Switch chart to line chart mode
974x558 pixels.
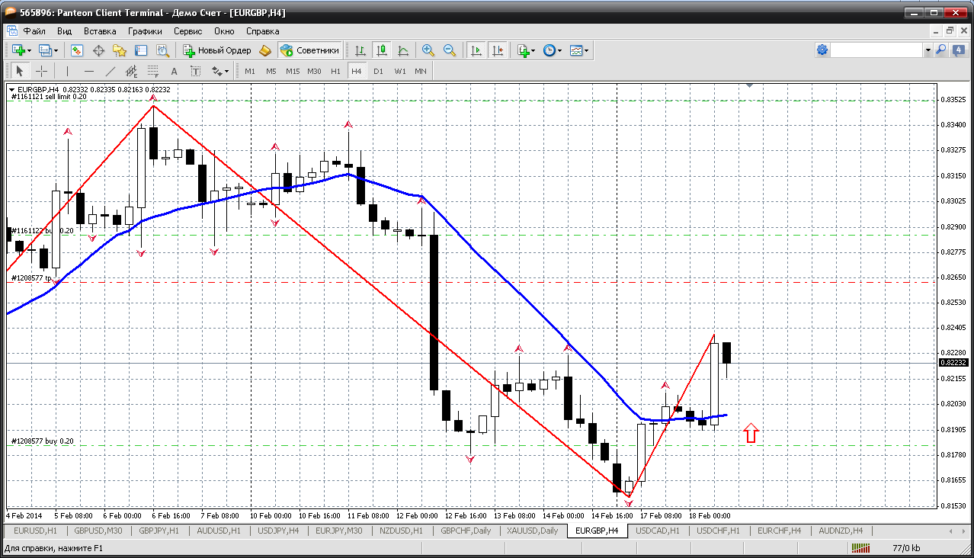[403, 50]
